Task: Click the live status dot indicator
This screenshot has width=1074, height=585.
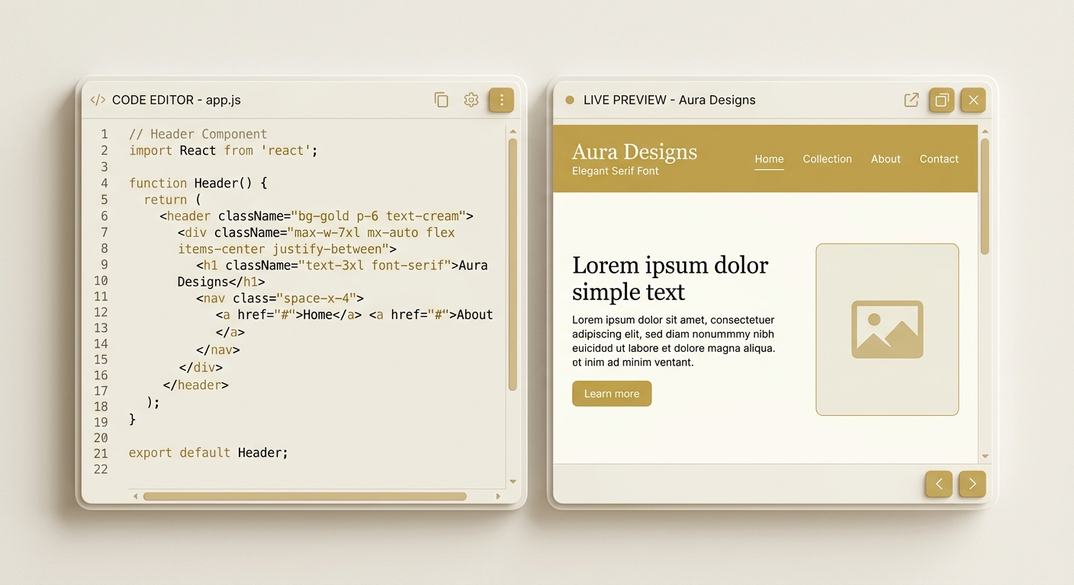Action: click(569, 100)
